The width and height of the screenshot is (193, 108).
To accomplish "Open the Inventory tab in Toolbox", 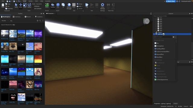I will (x=17, y=17).
